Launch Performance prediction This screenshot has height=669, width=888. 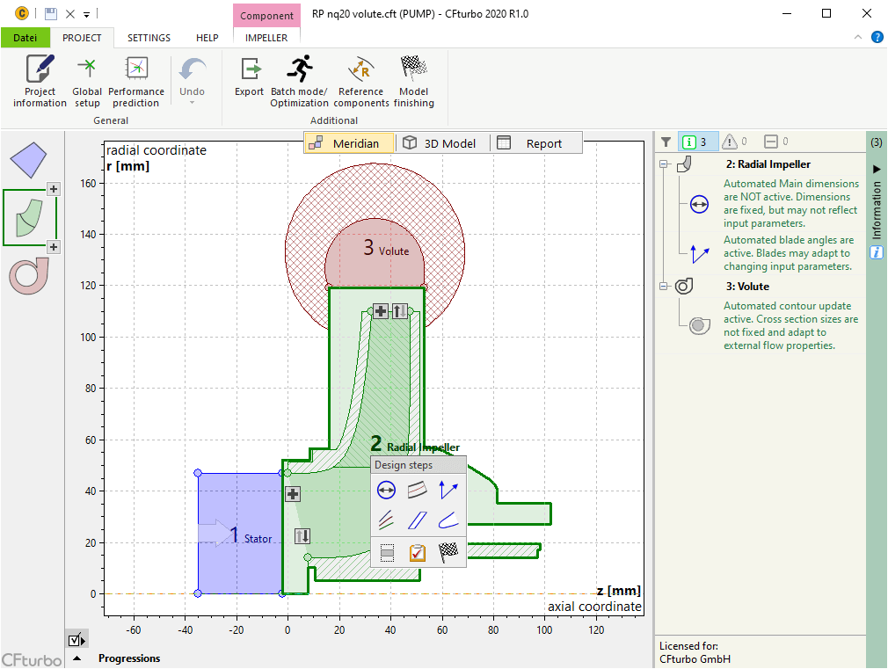pos(136,81)
